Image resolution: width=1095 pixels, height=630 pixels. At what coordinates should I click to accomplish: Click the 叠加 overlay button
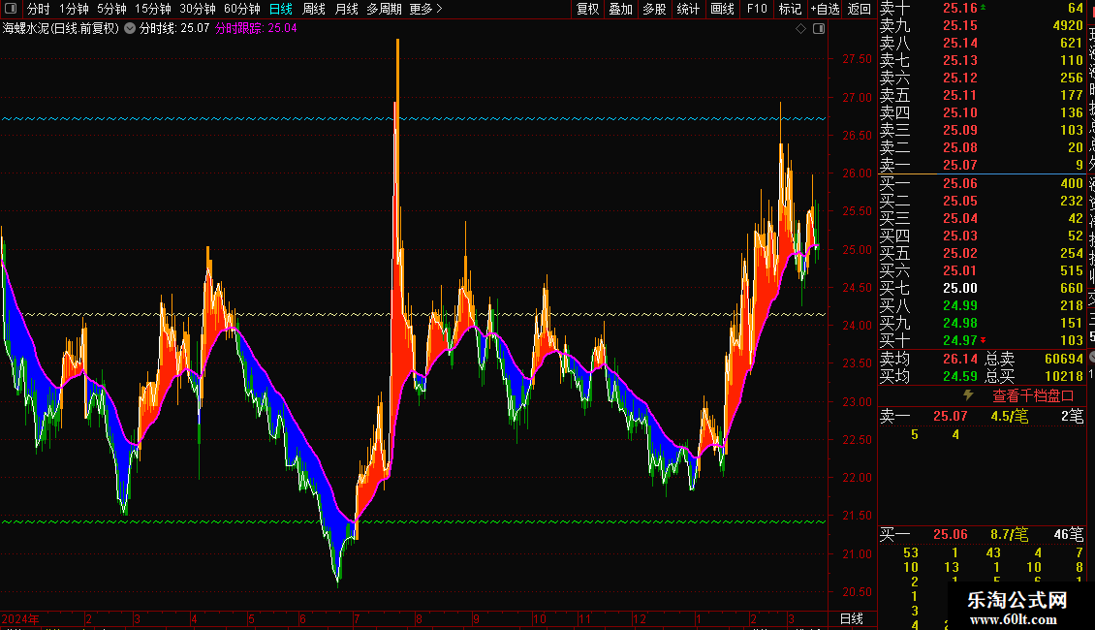coord(620,9)
